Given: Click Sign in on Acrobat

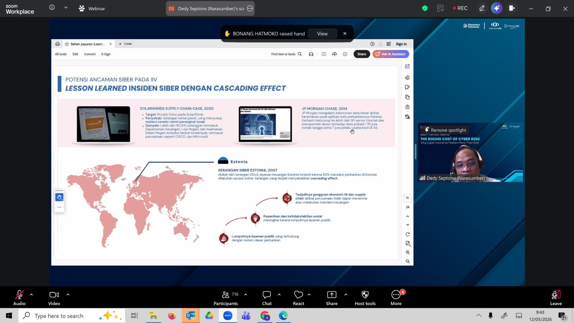Looking at the screenshot, I should [x=401, y=44].
